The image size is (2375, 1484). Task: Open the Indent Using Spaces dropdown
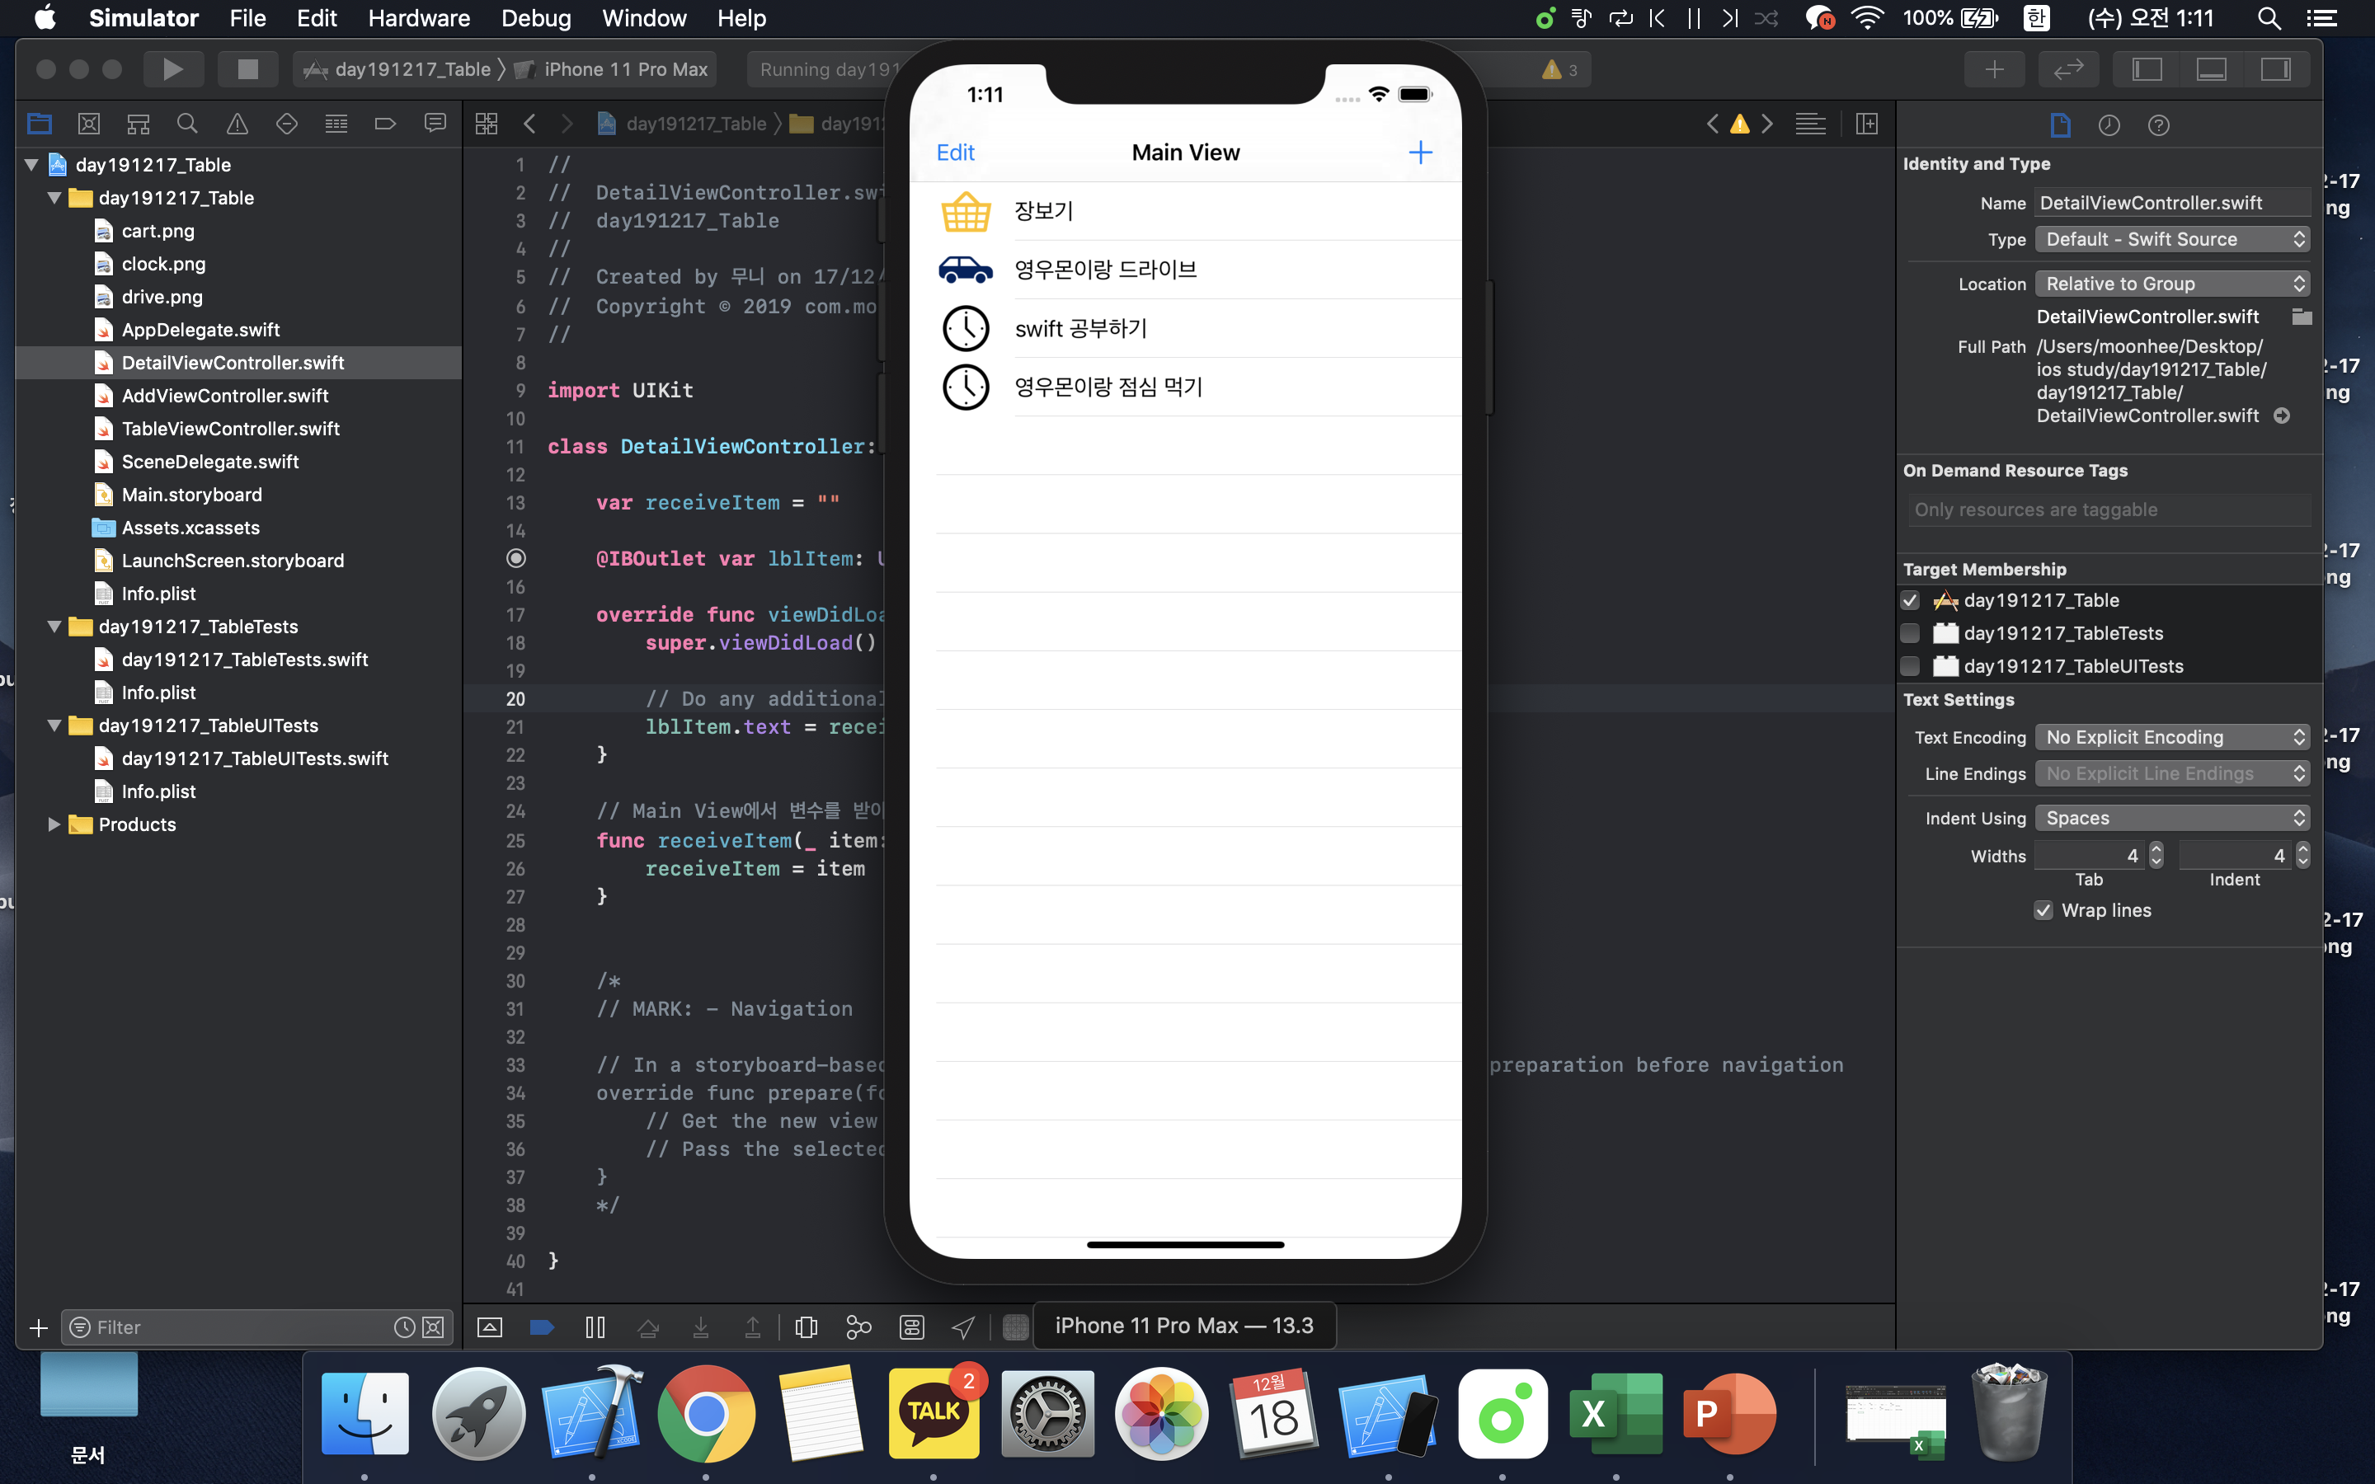(2172, 818)
